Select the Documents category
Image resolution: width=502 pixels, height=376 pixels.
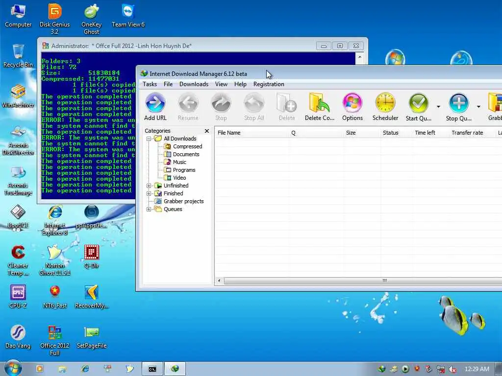point(181,154)
